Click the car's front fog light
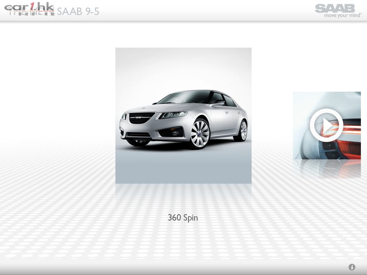This screenshot has width=367, height=275. (x=175, y=133)
